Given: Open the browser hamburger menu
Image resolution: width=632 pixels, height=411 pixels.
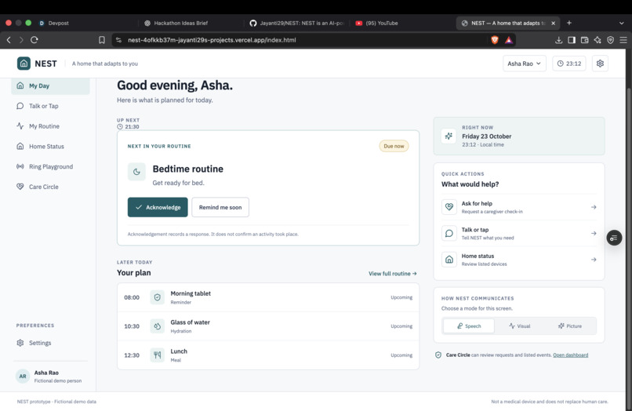Looking at the screenshot, I should [x=623, y=40].
